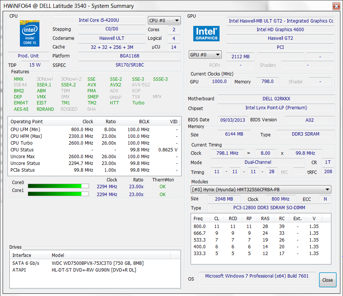Image resolution: width=343 pixels, height=296 pixels.
Task: Click the BIOS date 09/03/2013
Action: 233,120
